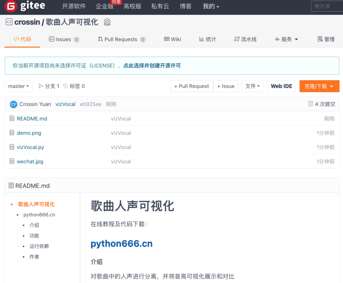Viewport: 343px width, 283px height.
Task: Go to the Wiki tab
Action: tap(172, 39)
